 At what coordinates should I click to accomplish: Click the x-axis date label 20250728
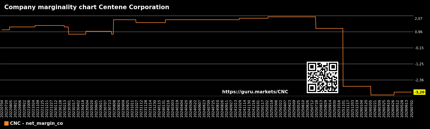pyautogui.click(x=317, y=109)
